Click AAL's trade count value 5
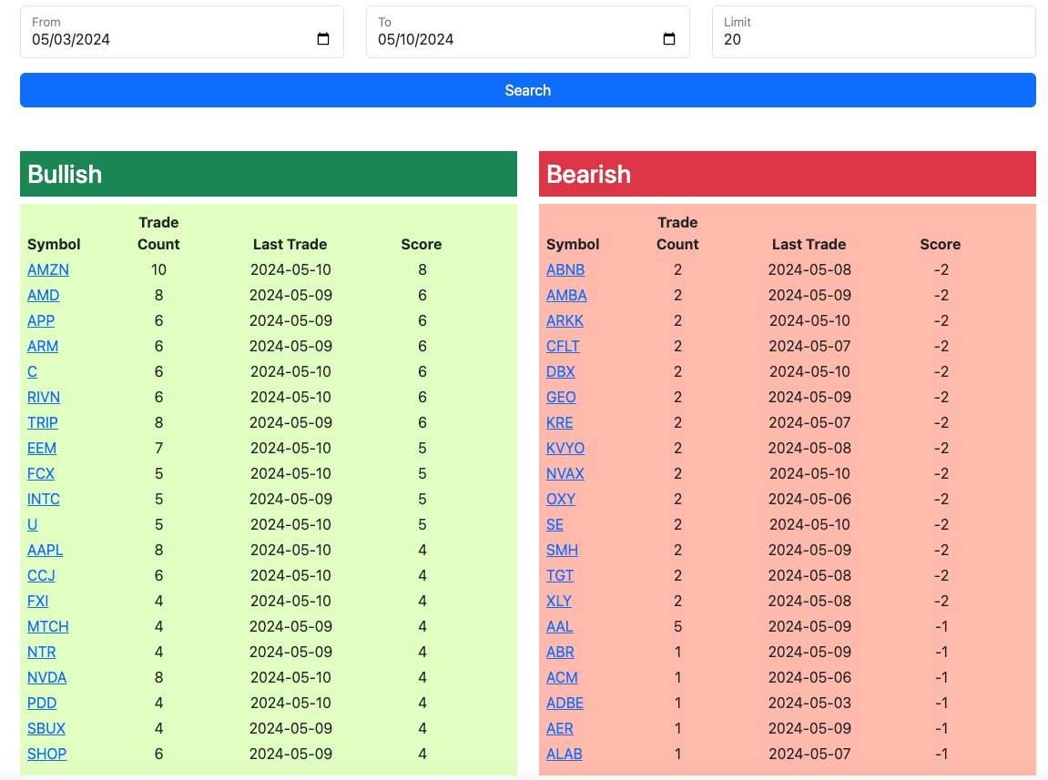 pyautogui.click(x=677, y=626)
